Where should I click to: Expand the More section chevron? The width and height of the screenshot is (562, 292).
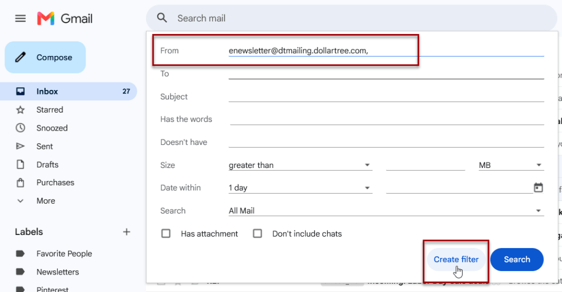[20, 201]
